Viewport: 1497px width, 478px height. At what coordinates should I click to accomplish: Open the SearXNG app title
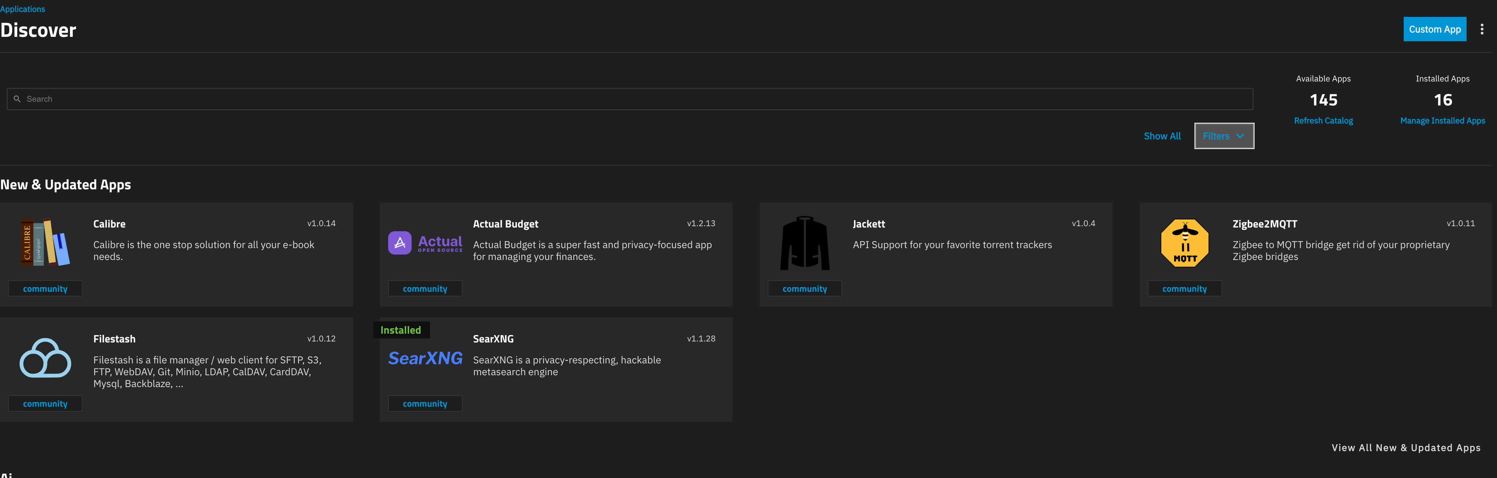pyautogui.click(x=493, y=339)
